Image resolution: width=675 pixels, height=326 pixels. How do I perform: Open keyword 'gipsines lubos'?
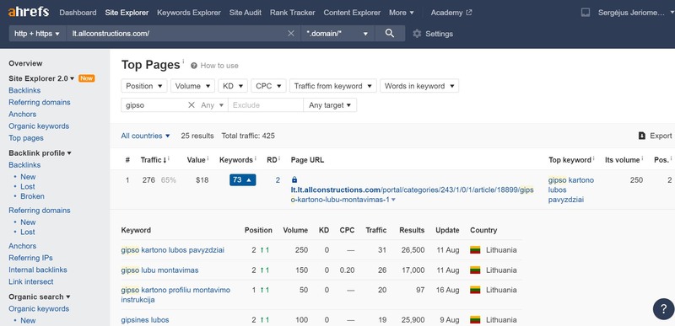tap(145, 320)
